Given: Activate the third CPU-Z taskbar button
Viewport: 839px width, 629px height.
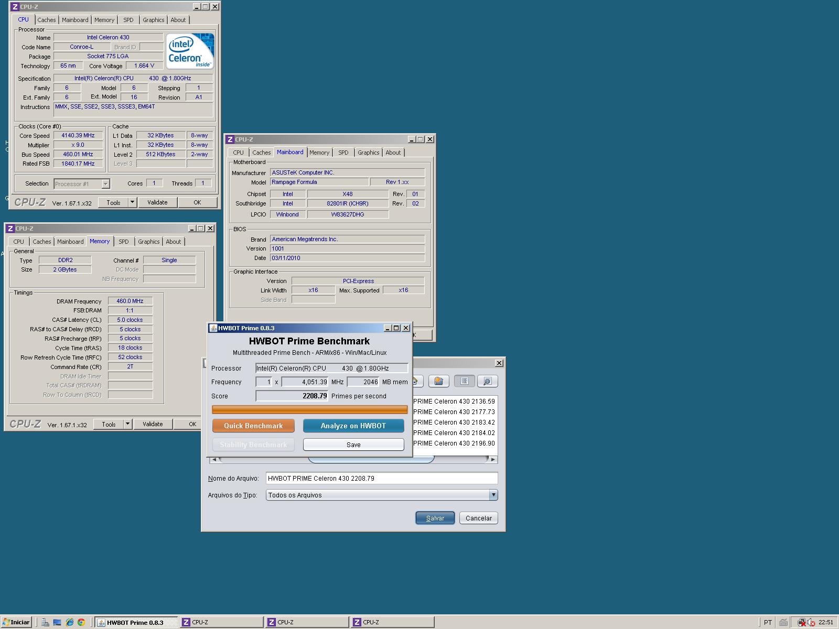Looking at the screenshot, I should pos(392,622).
